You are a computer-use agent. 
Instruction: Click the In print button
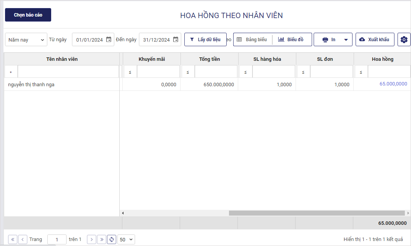329,40
